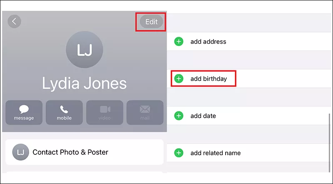
Task: Tap the small LJ avatar icon
Action: coord(20,152)
